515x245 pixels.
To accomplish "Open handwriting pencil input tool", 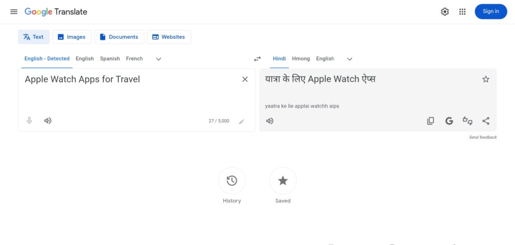I will coord(242,122).
